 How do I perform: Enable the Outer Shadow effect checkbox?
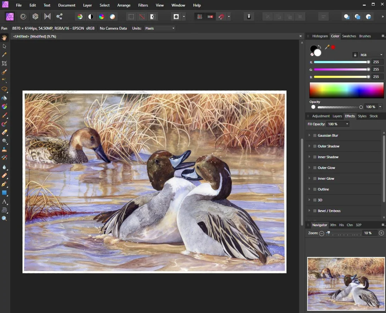click(315, 146)
